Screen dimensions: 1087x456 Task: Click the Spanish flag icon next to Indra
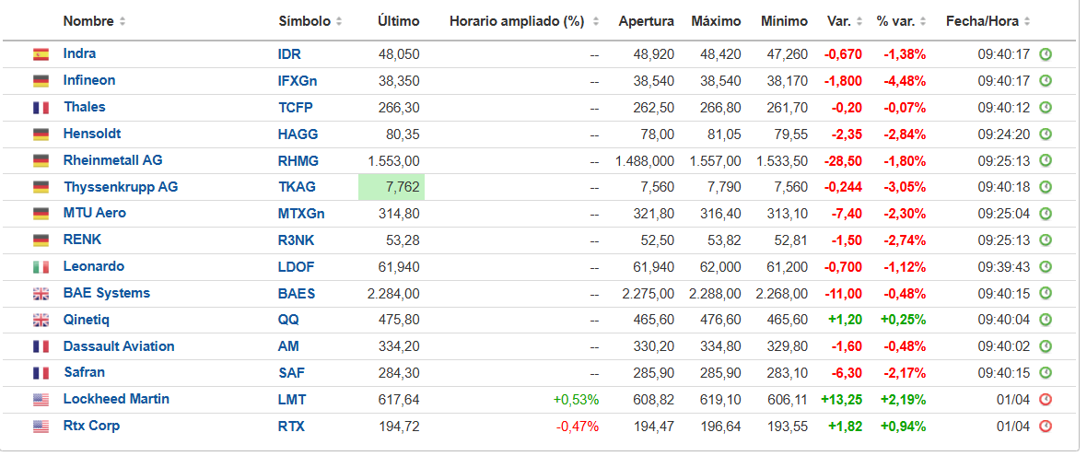point(41,54)
